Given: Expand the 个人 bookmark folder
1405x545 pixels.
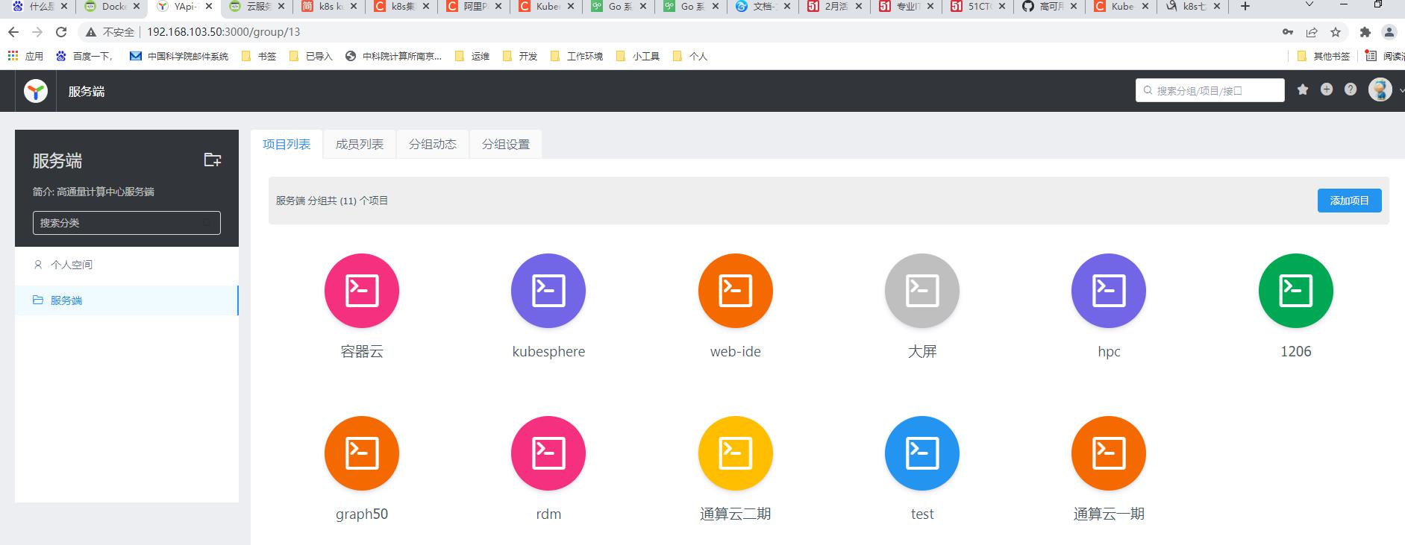Looking at the screenshot, I should (690, 56).
